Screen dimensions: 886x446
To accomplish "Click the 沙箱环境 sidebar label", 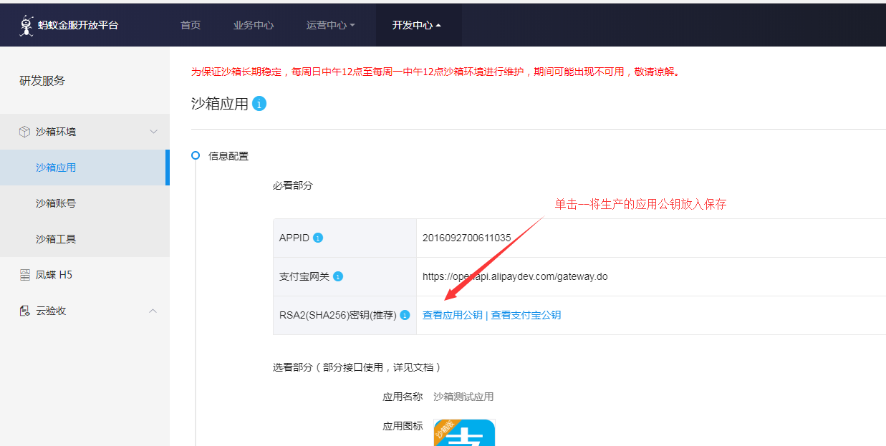I will pos(56,132).
